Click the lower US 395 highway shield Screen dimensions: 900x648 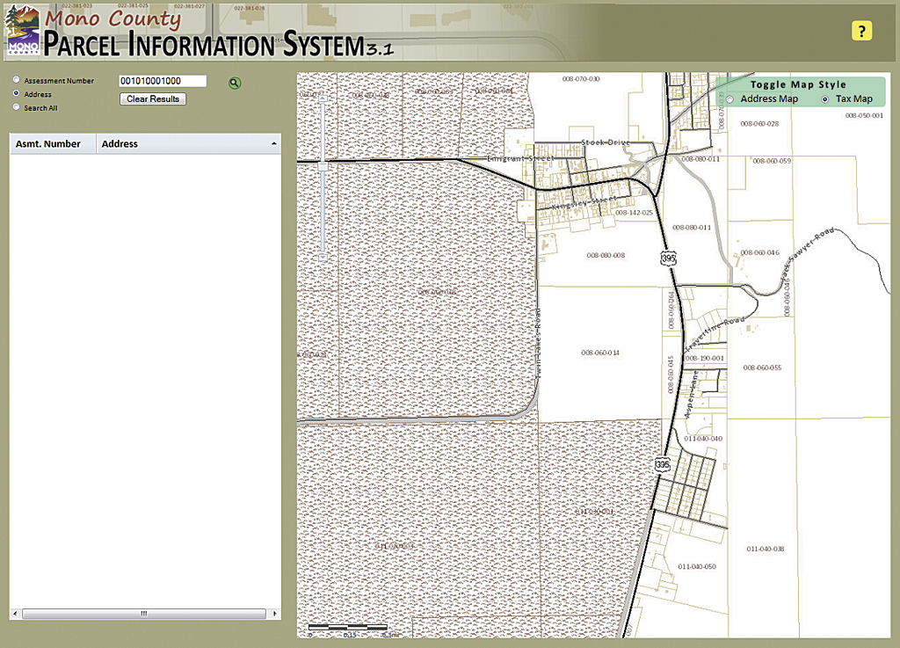(663, 464)
